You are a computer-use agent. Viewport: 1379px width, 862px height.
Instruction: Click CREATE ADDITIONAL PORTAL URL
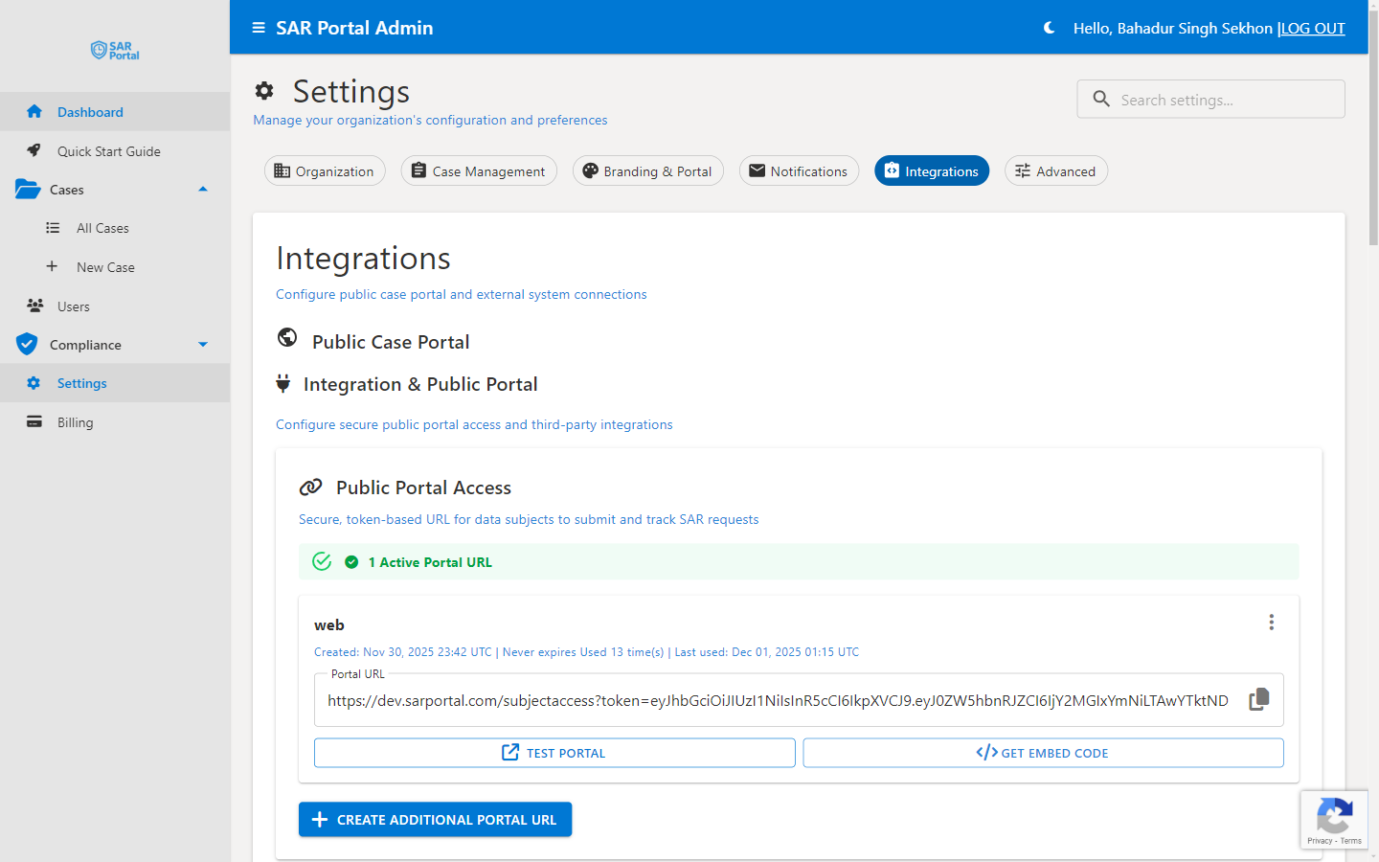click(435, 819)
